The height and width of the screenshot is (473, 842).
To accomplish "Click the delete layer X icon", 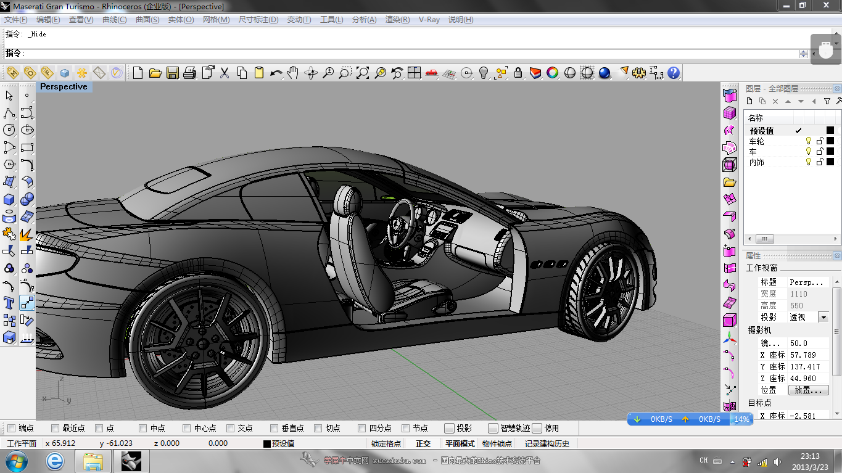I will (775, 101).
